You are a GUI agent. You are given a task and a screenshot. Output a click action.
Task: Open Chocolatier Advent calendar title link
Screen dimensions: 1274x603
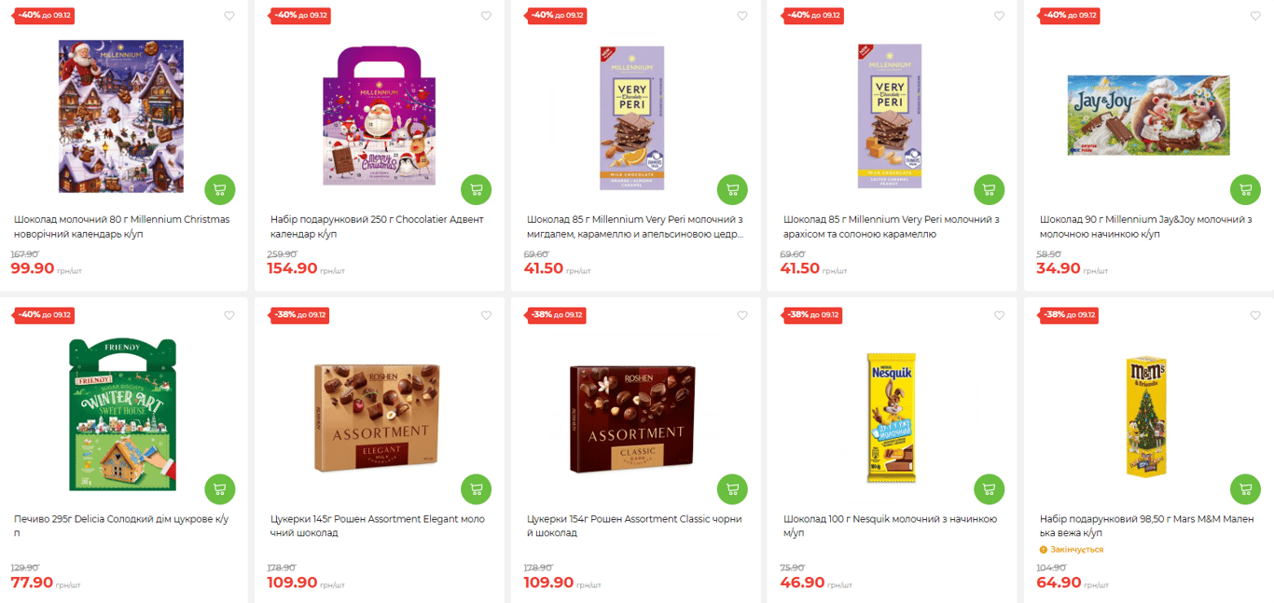[x=377, y=226]
